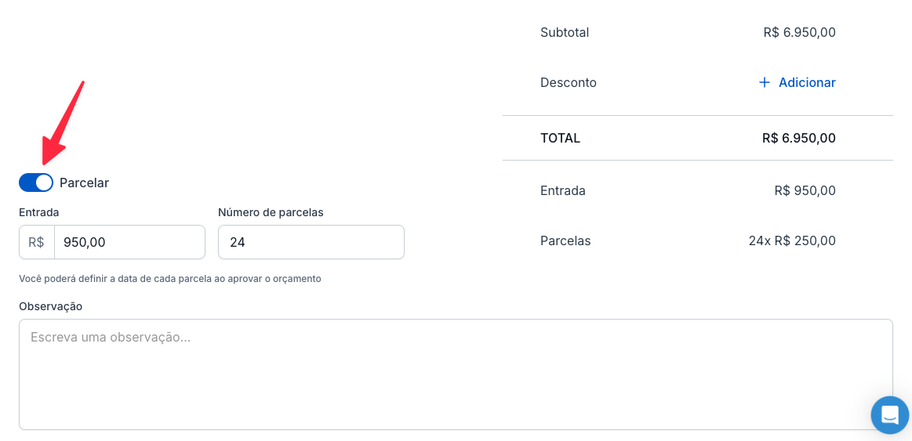This screenshot has width=912, height=441.
Task: Click the installment date helper text
Action: (x=170, y=278)
